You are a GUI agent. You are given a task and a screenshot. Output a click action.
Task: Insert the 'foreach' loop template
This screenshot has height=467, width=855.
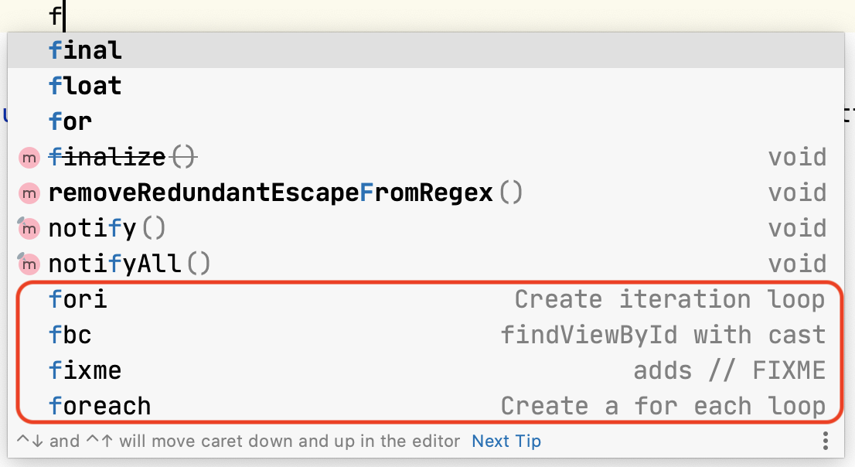coord(100,406)
